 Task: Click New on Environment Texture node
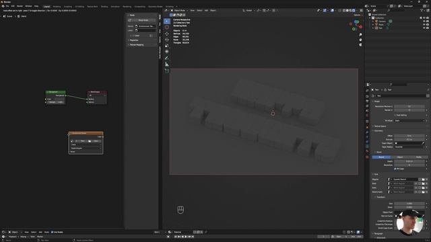click(81, 141)
